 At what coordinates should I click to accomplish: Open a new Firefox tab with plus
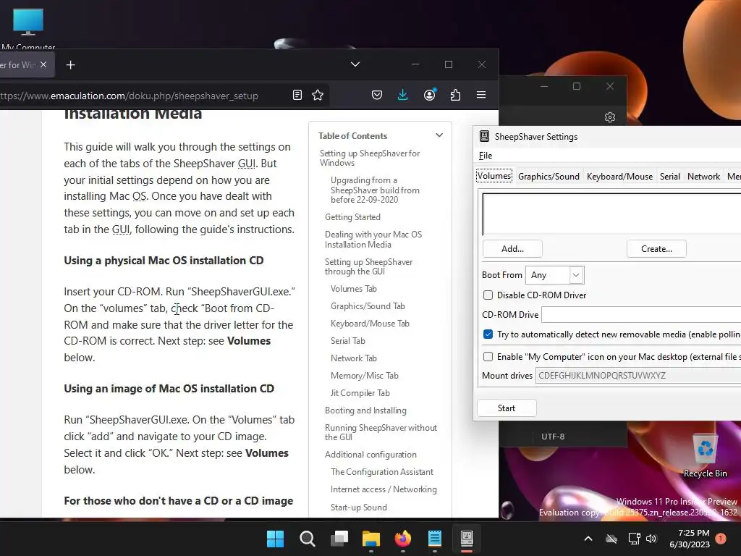pos(70,64)
